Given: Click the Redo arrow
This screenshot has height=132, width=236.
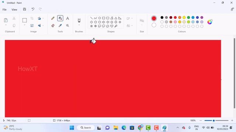Looking at the screenshot, I should pos(40,9).
